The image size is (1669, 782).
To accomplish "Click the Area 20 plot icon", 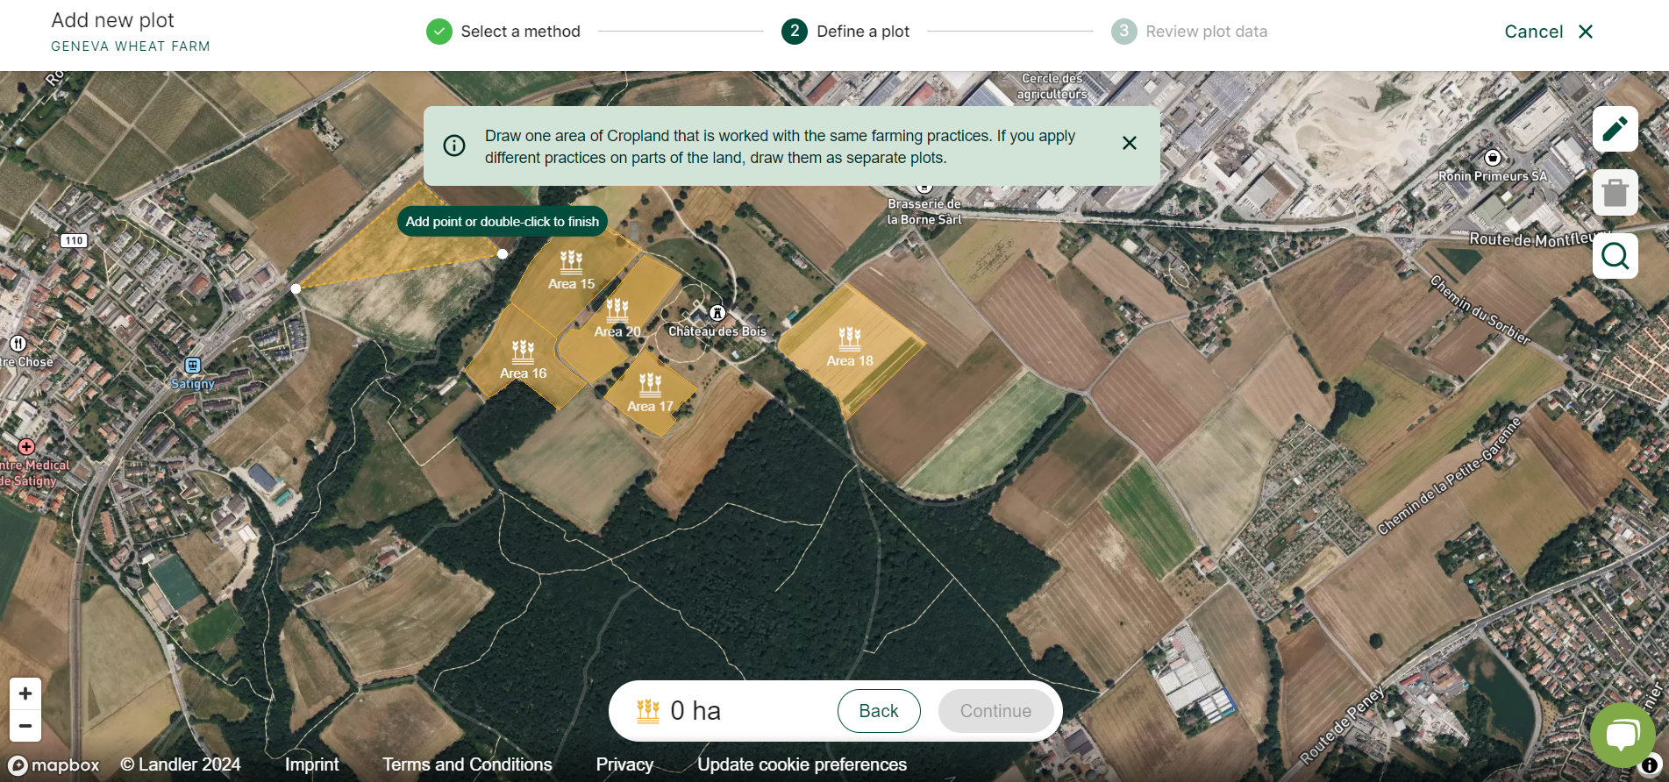I will [x=617, y=309].
